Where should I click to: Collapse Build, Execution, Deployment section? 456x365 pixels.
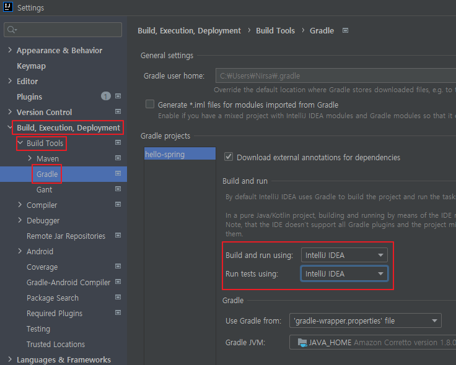10,127
